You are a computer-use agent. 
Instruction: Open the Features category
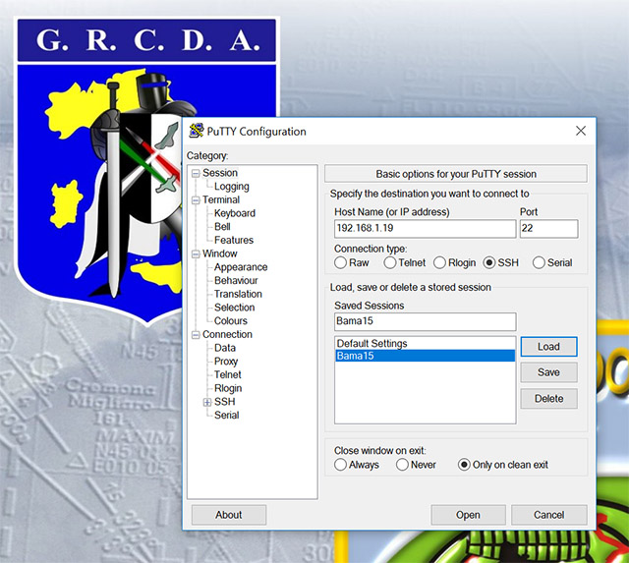click(x=234, y=240)
